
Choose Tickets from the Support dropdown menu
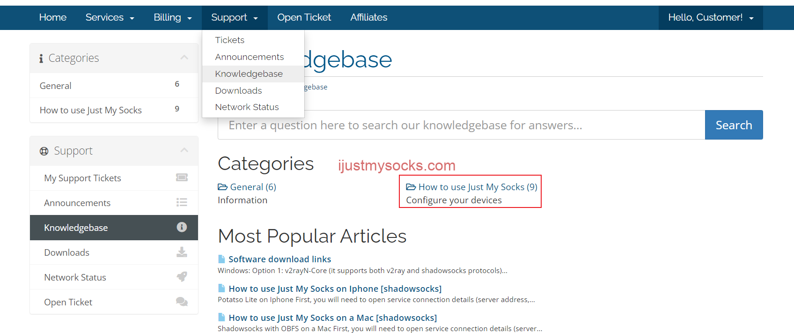pyautogui.click(x=253, y=40)
